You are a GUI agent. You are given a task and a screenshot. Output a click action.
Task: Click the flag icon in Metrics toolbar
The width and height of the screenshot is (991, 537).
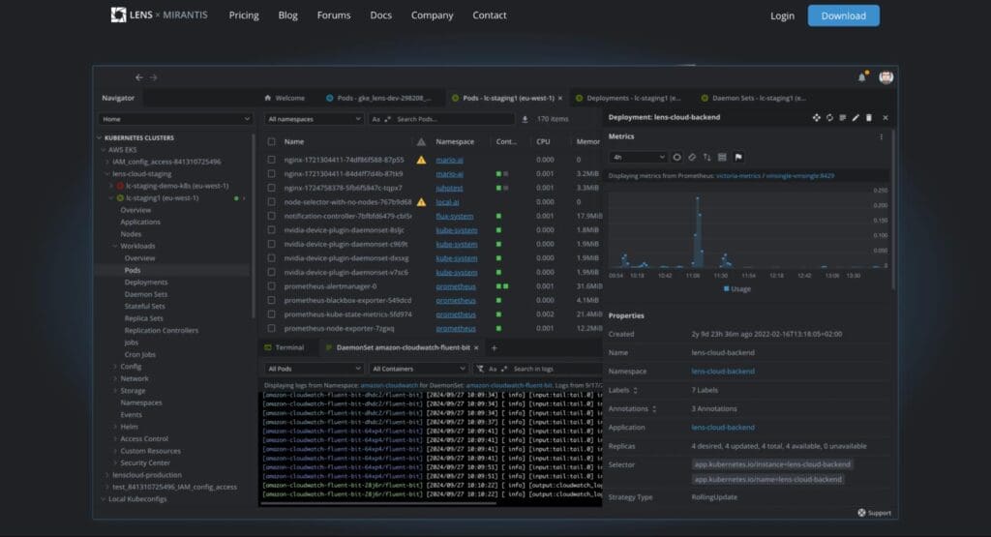coord(737,157)
